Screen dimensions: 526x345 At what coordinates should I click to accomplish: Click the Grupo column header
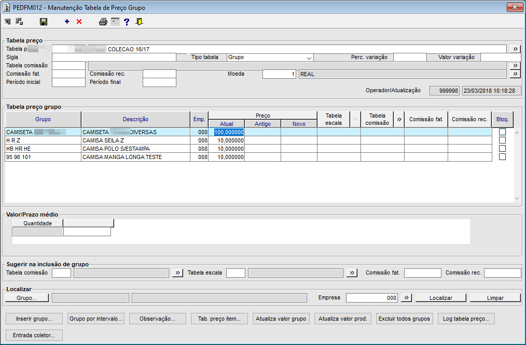click(43, 119)
